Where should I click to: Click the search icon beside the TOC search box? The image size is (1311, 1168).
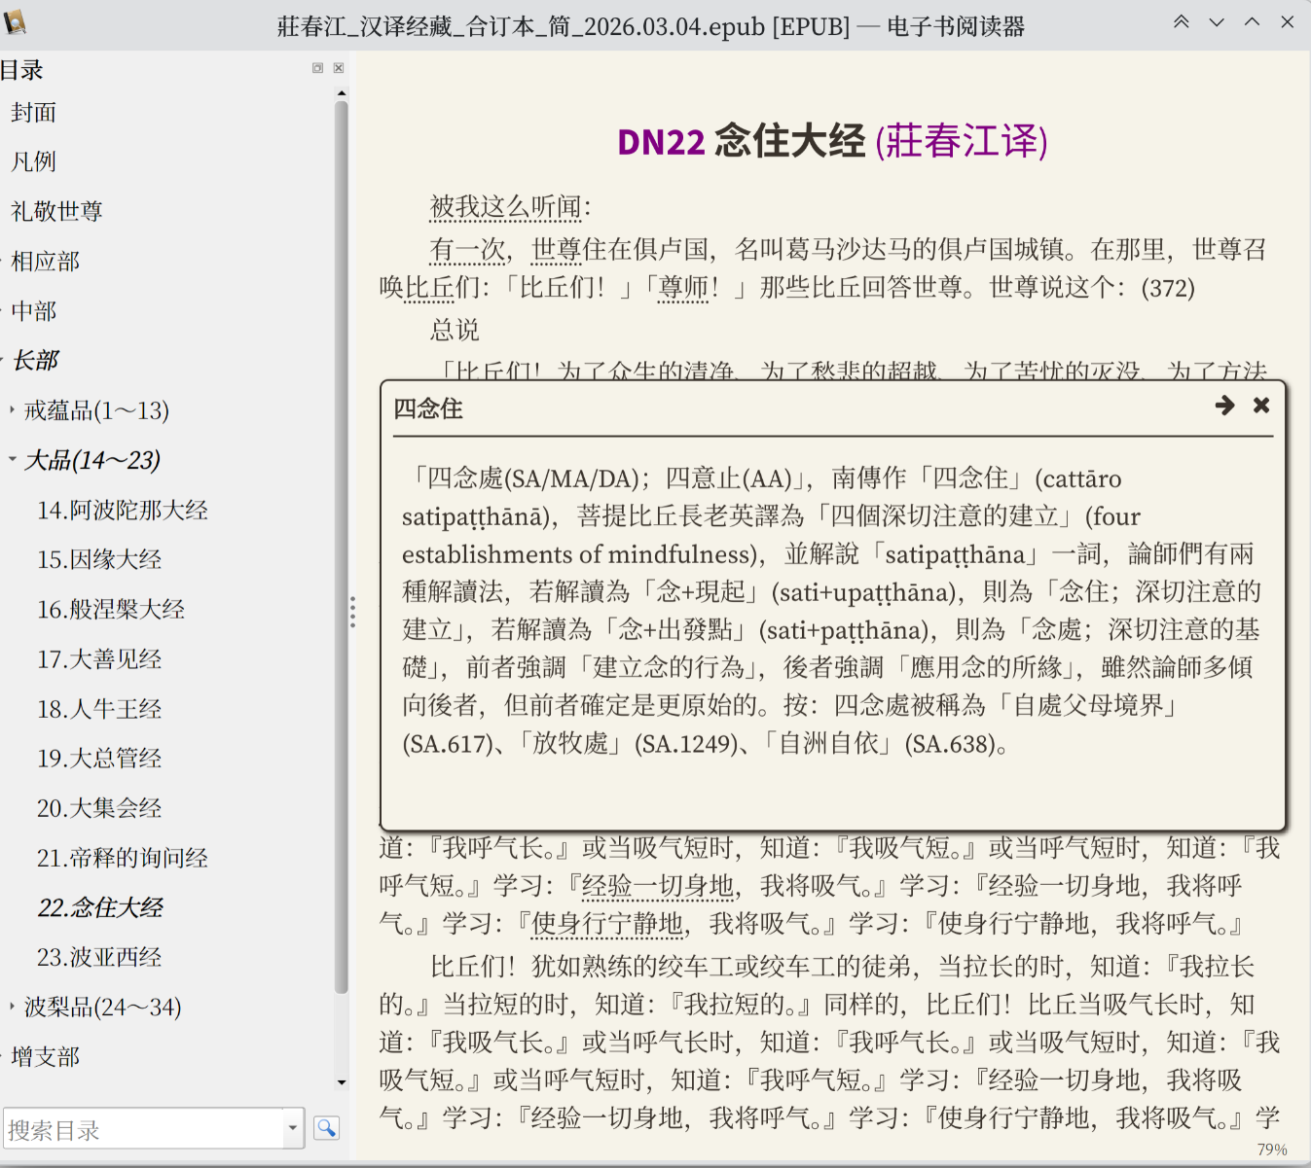(x=326, y=1128)
